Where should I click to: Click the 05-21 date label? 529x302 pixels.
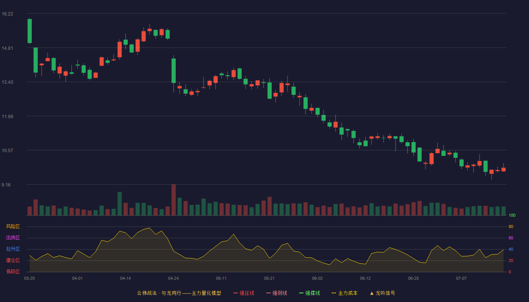coord(269,278)
